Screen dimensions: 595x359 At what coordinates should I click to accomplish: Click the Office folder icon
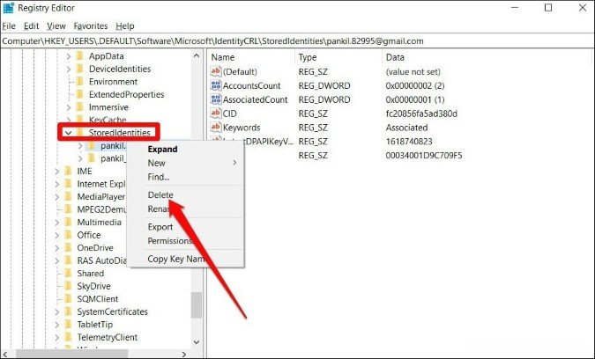pyautogui.click(x=68, y=235)
